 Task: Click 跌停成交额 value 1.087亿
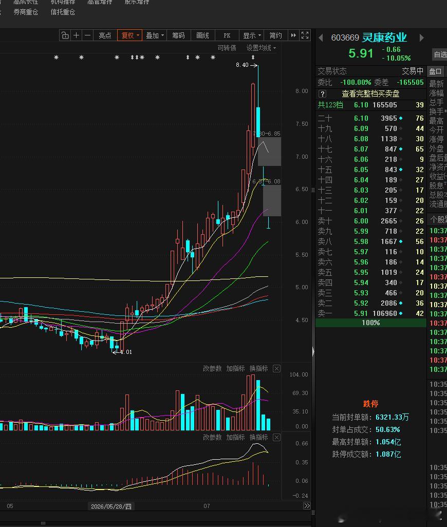coord(388,455)
